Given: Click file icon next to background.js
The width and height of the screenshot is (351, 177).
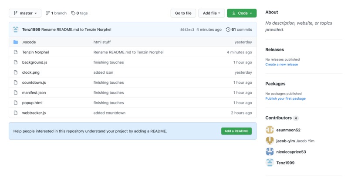Looking at the screenshot, I should [15, 62].
